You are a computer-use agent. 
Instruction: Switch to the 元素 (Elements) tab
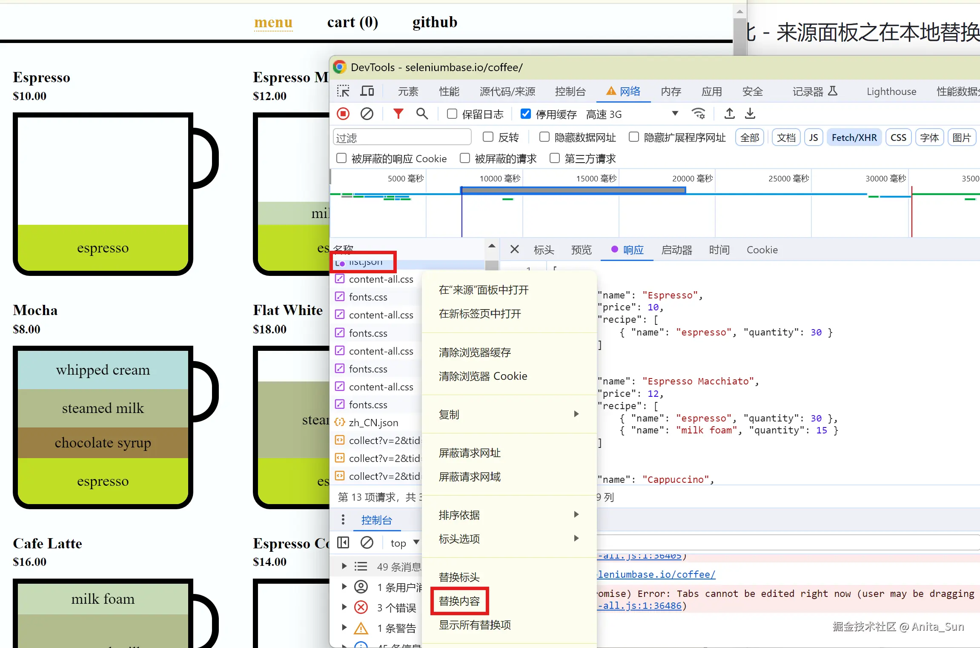pos(408,92)
